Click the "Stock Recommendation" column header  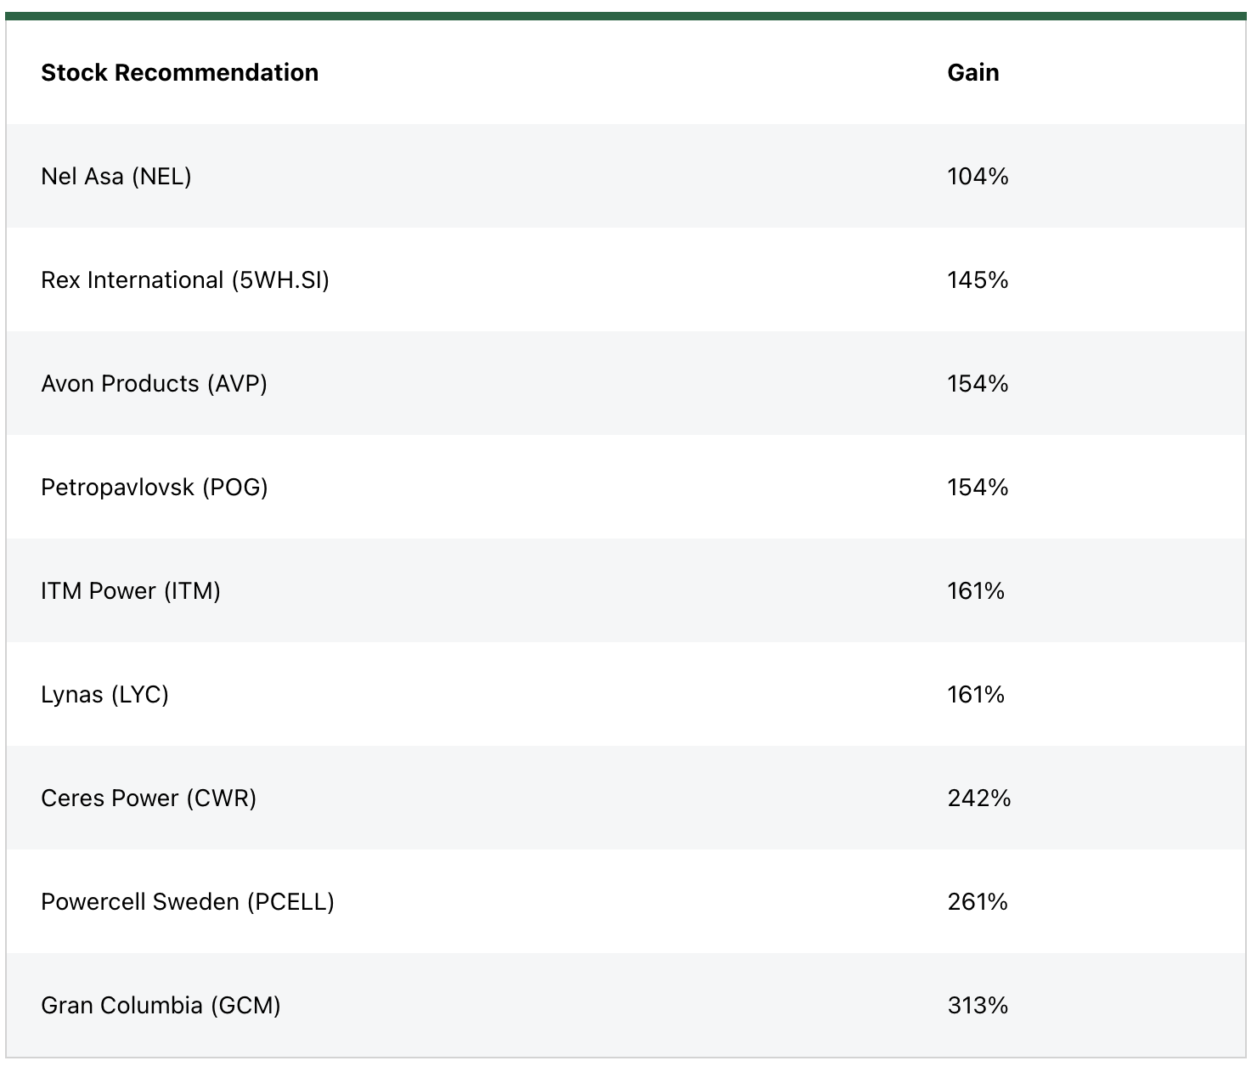tap(180, 73)
